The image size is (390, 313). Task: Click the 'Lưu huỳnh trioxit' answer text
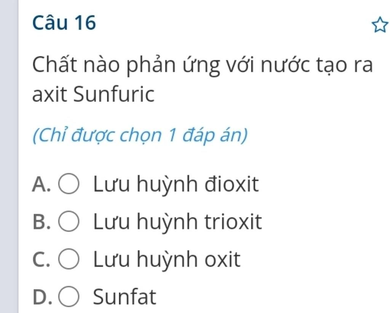click(x=177, y=222)
